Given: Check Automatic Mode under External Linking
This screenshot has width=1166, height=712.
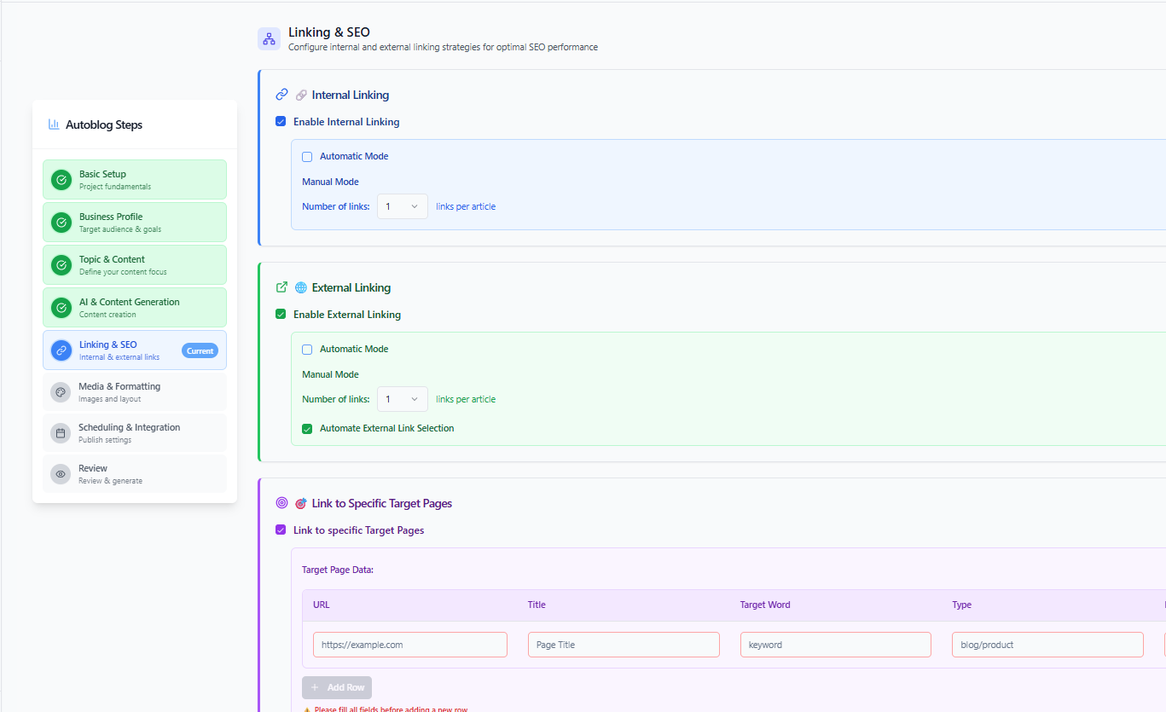Looking at the screenshot, I should [307, 350].
